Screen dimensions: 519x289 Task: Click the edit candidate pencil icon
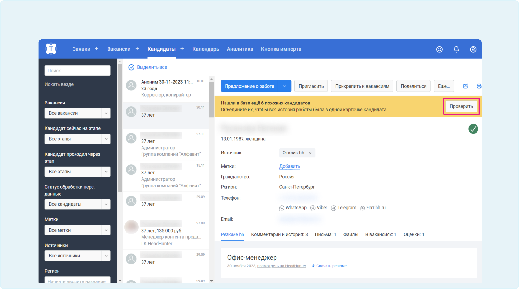click(x=465, y=86)
